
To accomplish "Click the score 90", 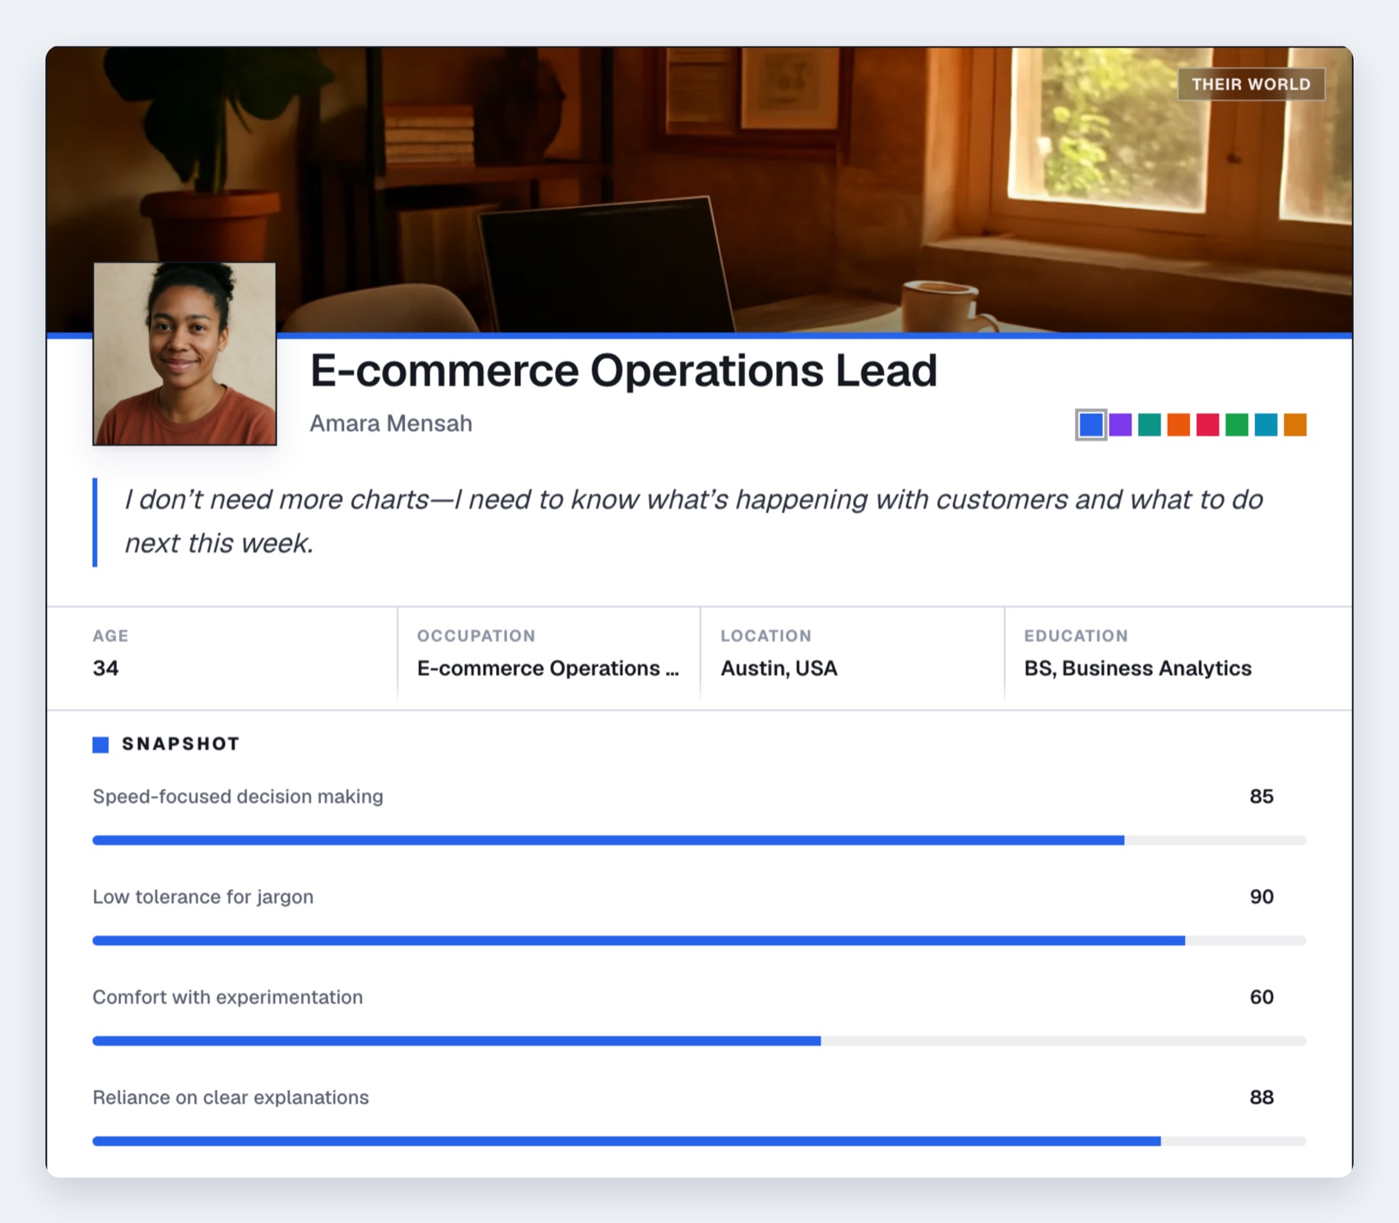I will tap(1262, 896).
